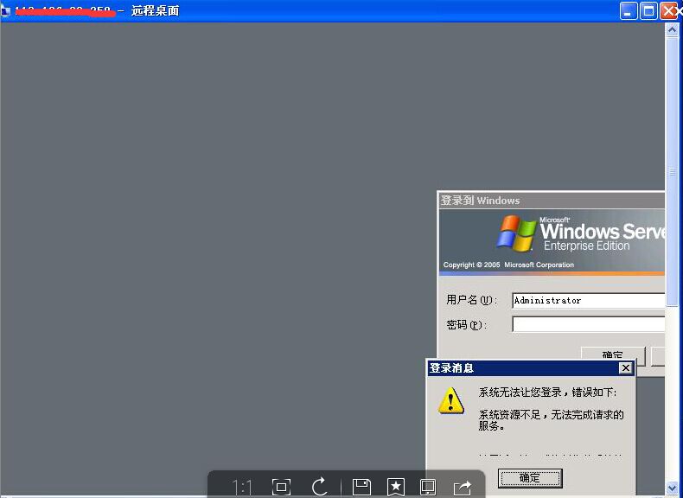
Task: Click the 1:1 actual size viewer button
Action: [x=242, y=487]
